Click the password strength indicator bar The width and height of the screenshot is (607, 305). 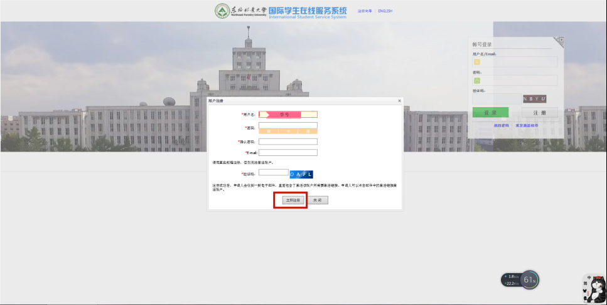click(287, 132)
